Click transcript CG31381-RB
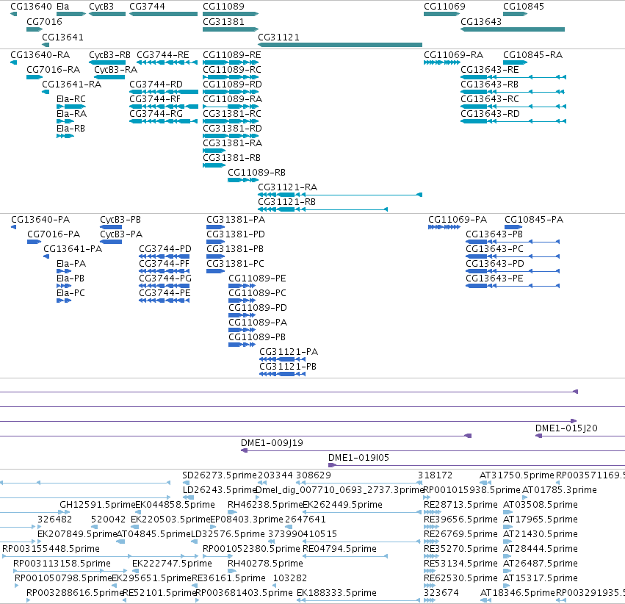 214,165
